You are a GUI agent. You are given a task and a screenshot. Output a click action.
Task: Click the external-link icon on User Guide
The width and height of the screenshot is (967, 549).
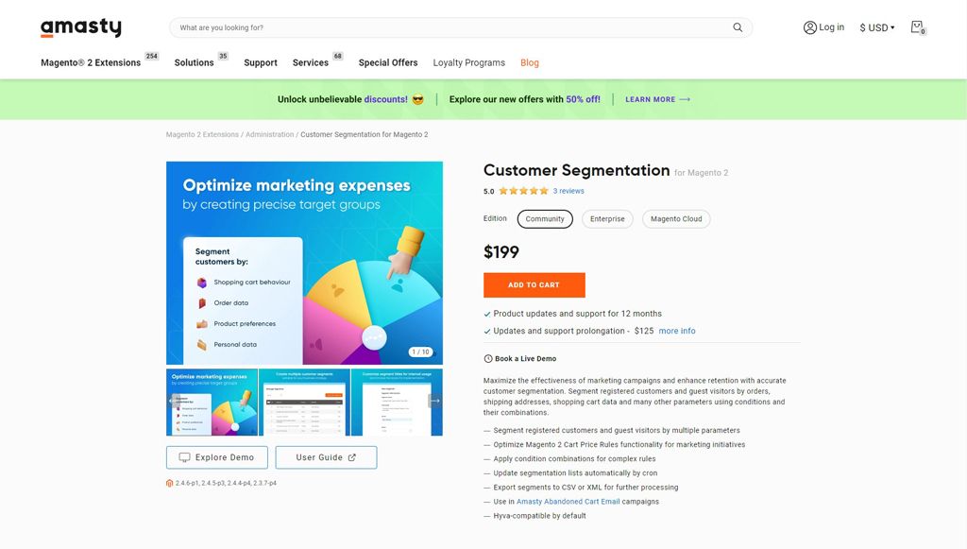351,456
